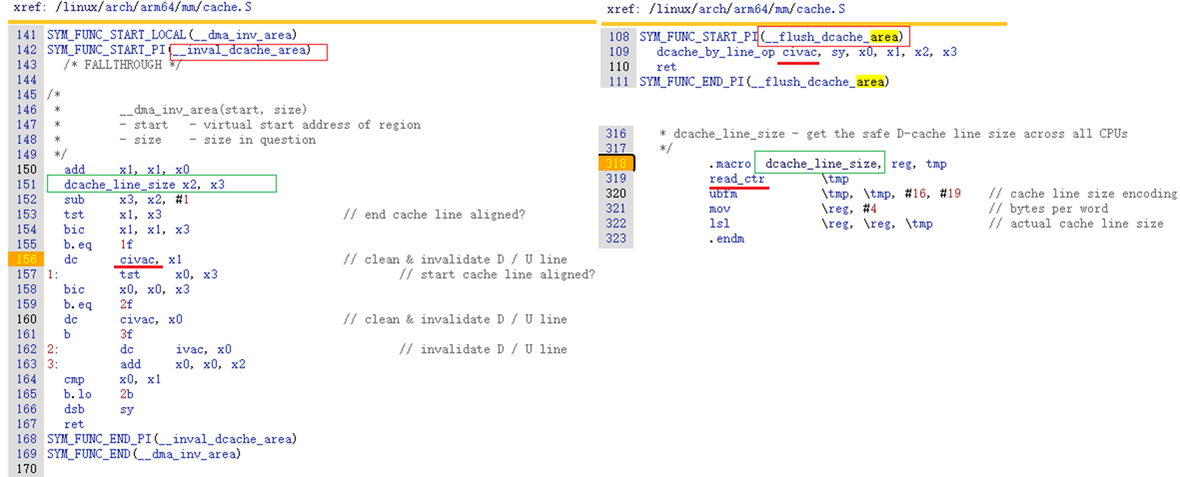This screenshot has width=1180, height=477.
Task: Click read_ctr on line 319
Action: click(736, 179)
